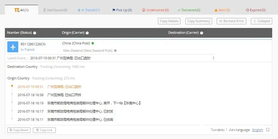Click the help icon next to Destination (Carrier)
Image resolution: width=278 pixels, height=139 pixels.
coord(201,33)
